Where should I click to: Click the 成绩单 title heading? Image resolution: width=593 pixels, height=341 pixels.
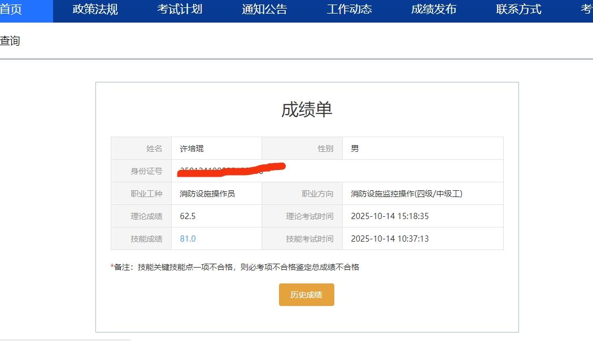[x=307, y=110]
